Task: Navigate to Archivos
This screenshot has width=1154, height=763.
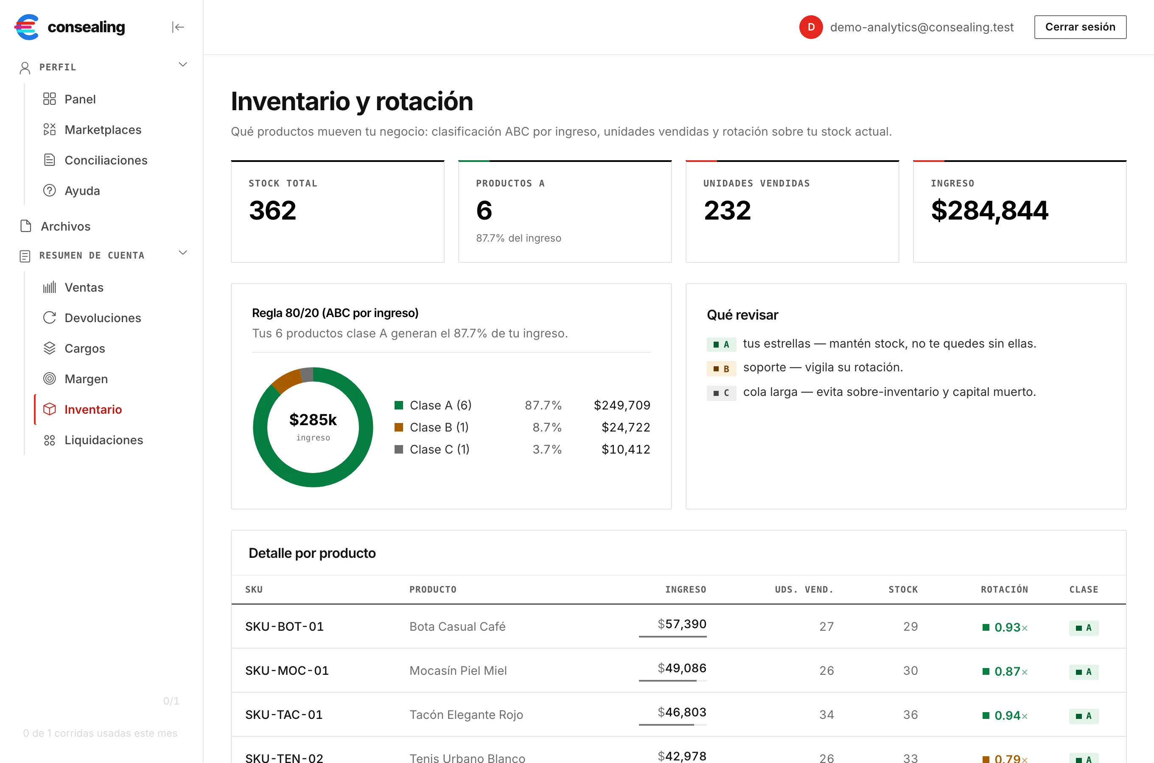Action: tap(65, 226)
